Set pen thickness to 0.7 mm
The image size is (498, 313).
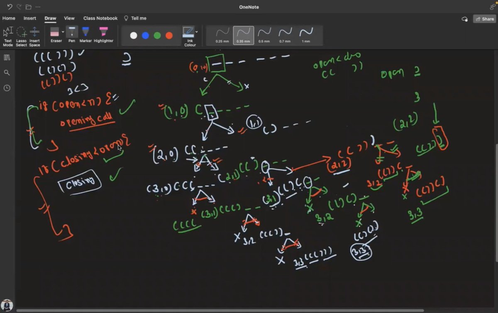[x=285, y=35]
